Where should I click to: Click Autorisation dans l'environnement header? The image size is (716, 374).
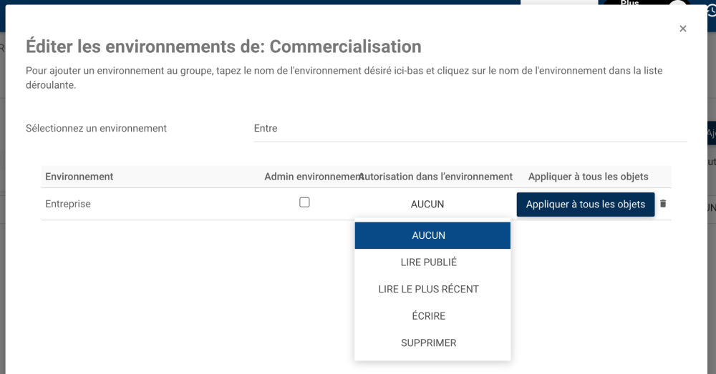(x=436, y=177)
